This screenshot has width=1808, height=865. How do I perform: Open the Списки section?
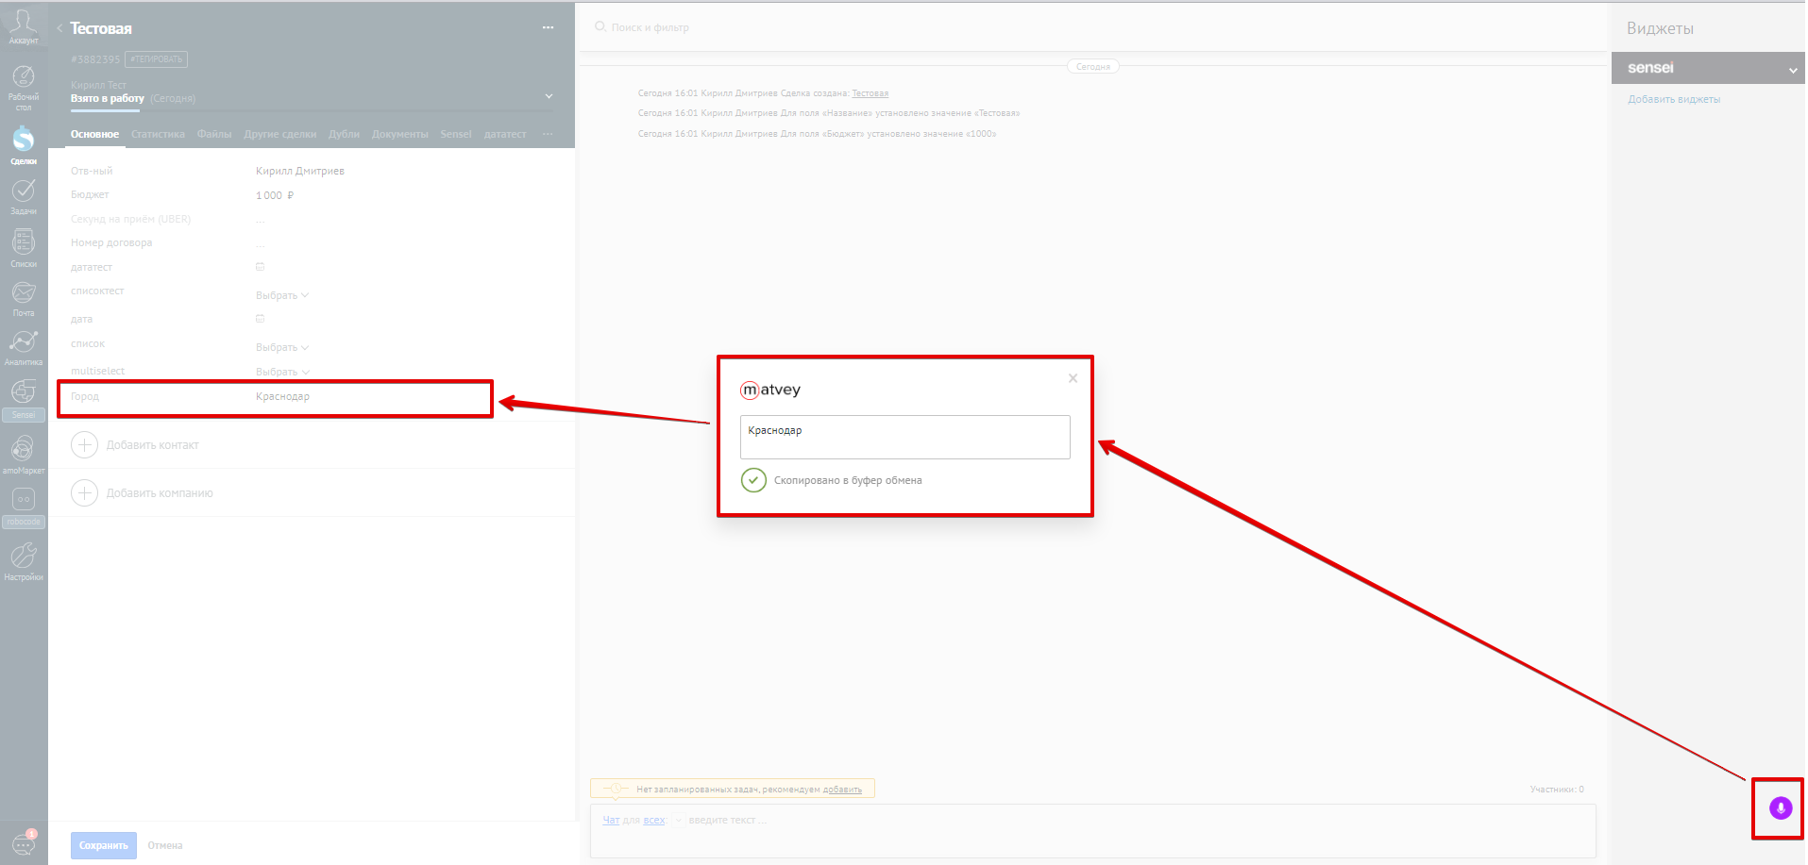click(24, 248)
